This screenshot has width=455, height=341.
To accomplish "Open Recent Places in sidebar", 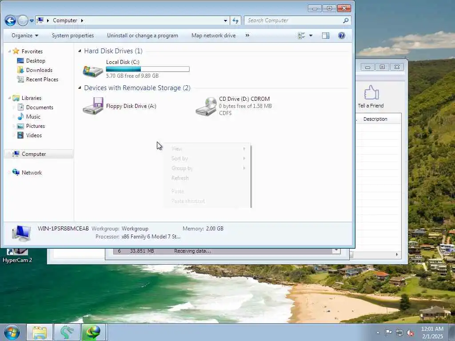I will coord(42,79).
